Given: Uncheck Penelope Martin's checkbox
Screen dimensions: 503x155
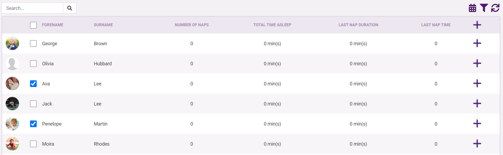Looking at the screenshot, I should point(33,124).
